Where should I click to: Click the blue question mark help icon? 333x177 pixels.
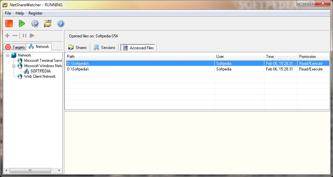tap(60, 23)
